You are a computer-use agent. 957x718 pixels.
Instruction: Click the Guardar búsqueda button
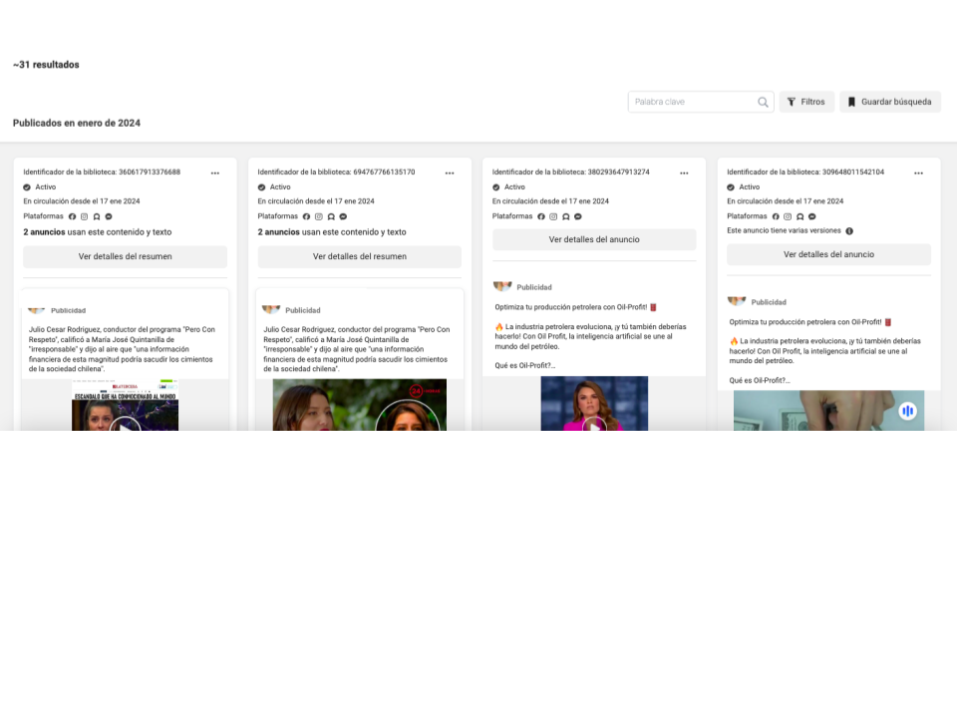pyautogui.click(x=889, y=102)
